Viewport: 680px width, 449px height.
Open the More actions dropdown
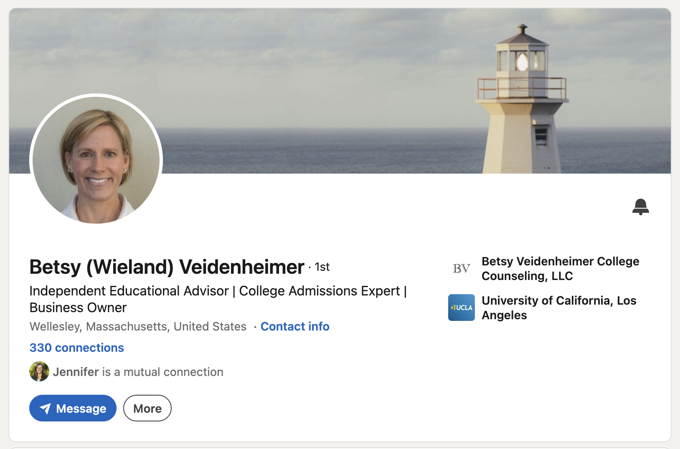pyautogui.click(x=147, y=408)
